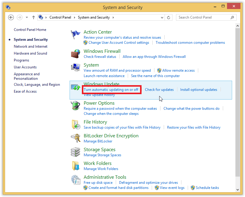Change when the computer sleeps

click(x=111, y=114)
